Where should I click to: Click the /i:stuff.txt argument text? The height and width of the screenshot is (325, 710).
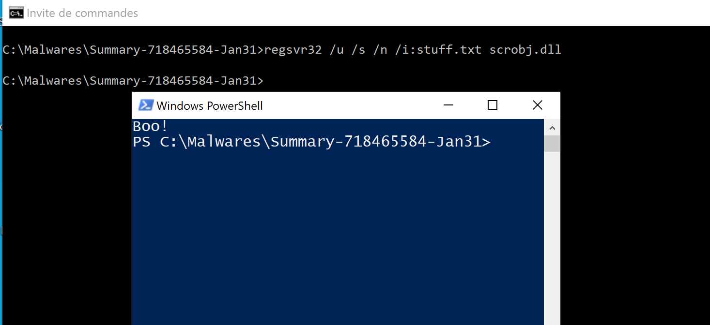click(x=438, y=49)
